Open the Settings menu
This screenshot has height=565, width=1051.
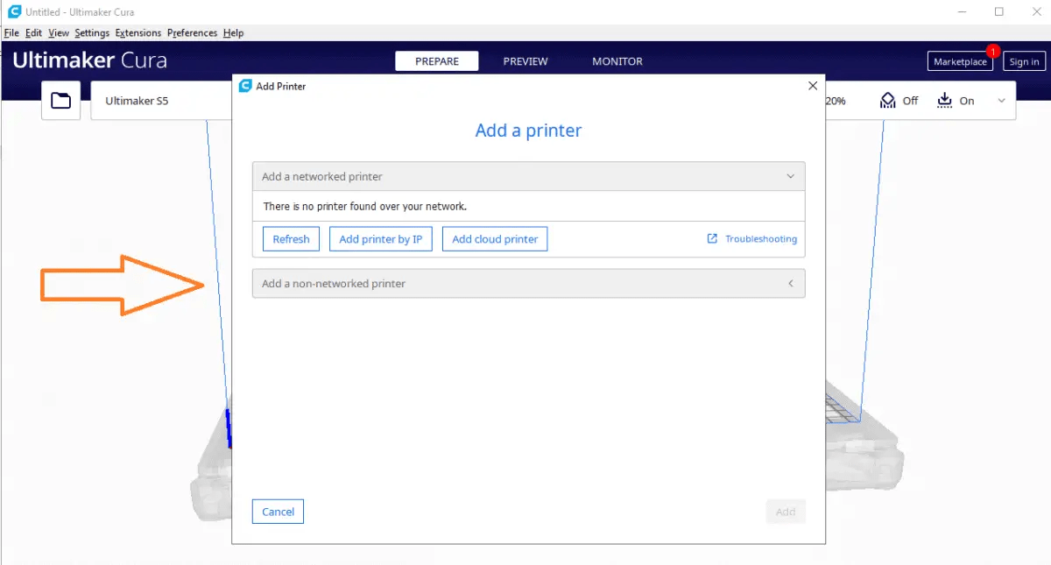click(92, 32)
